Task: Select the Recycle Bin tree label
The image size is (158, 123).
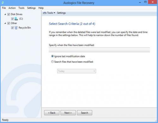Action: [x=25, y=28]
